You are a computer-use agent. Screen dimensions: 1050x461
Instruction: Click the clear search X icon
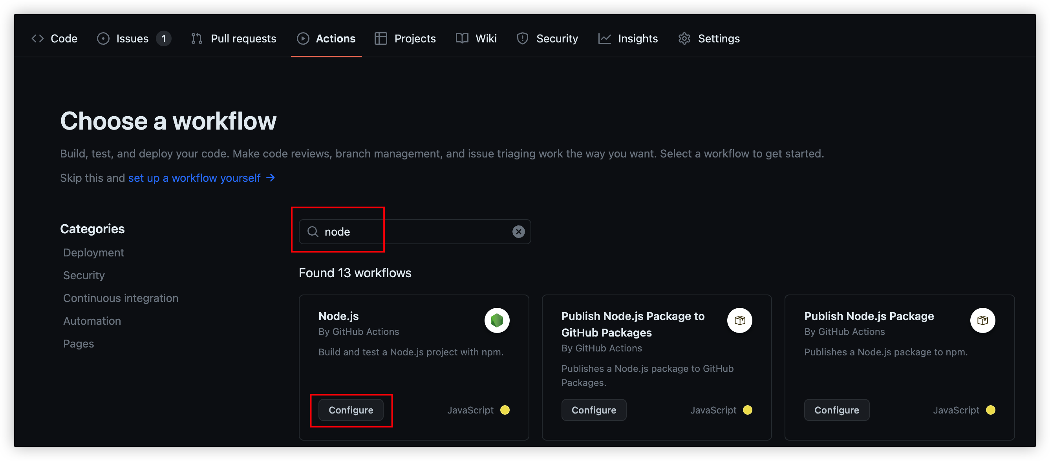coord(518,232)
